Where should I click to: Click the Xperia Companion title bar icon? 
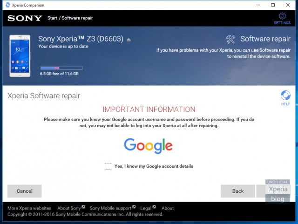pyautogui.click(x=7, y=5)
